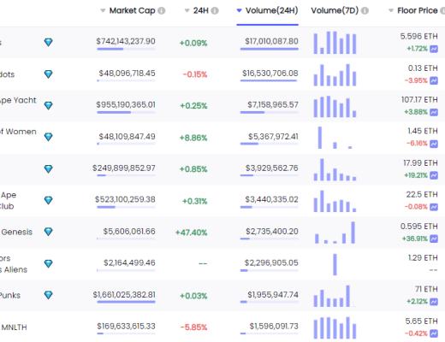Viewport: 445px width, 342px height.
Task: Sort by the Market Cap column arrow
Action: tap(103, 11)
